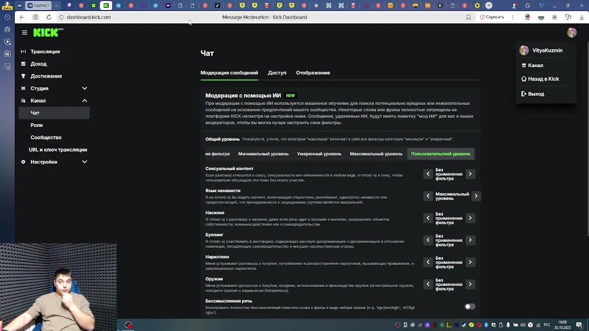Expand the Студия sidebar section chevron
The image size is (589, 331).
85,88
